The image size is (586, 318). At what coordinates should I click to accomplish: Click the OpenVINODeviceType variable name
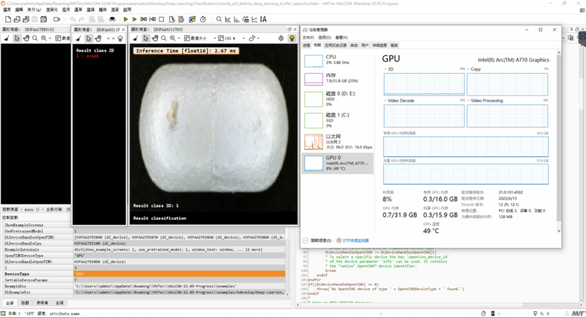click(24, 256)
